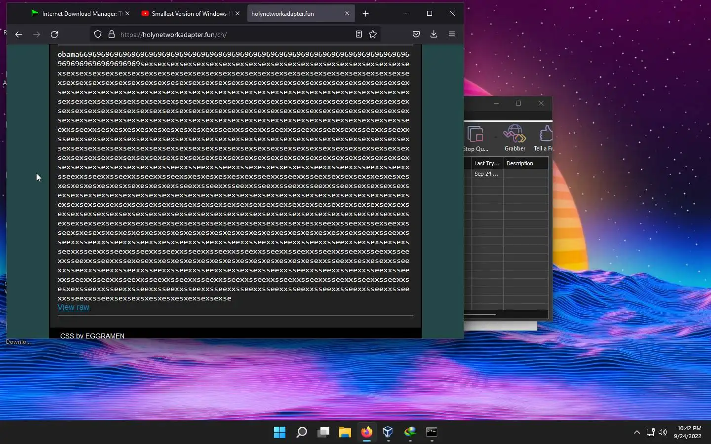Screen dimensions: 711x444
Task: Minimize the IDM window
Action: [x=496, y=103]
